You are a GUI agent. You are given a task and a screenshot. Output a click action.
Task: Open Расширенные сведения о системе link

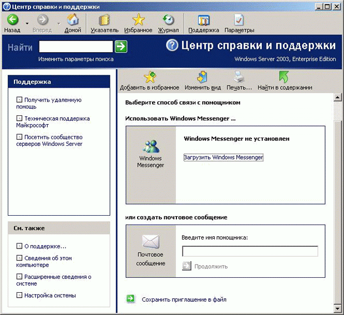[54, 280]
